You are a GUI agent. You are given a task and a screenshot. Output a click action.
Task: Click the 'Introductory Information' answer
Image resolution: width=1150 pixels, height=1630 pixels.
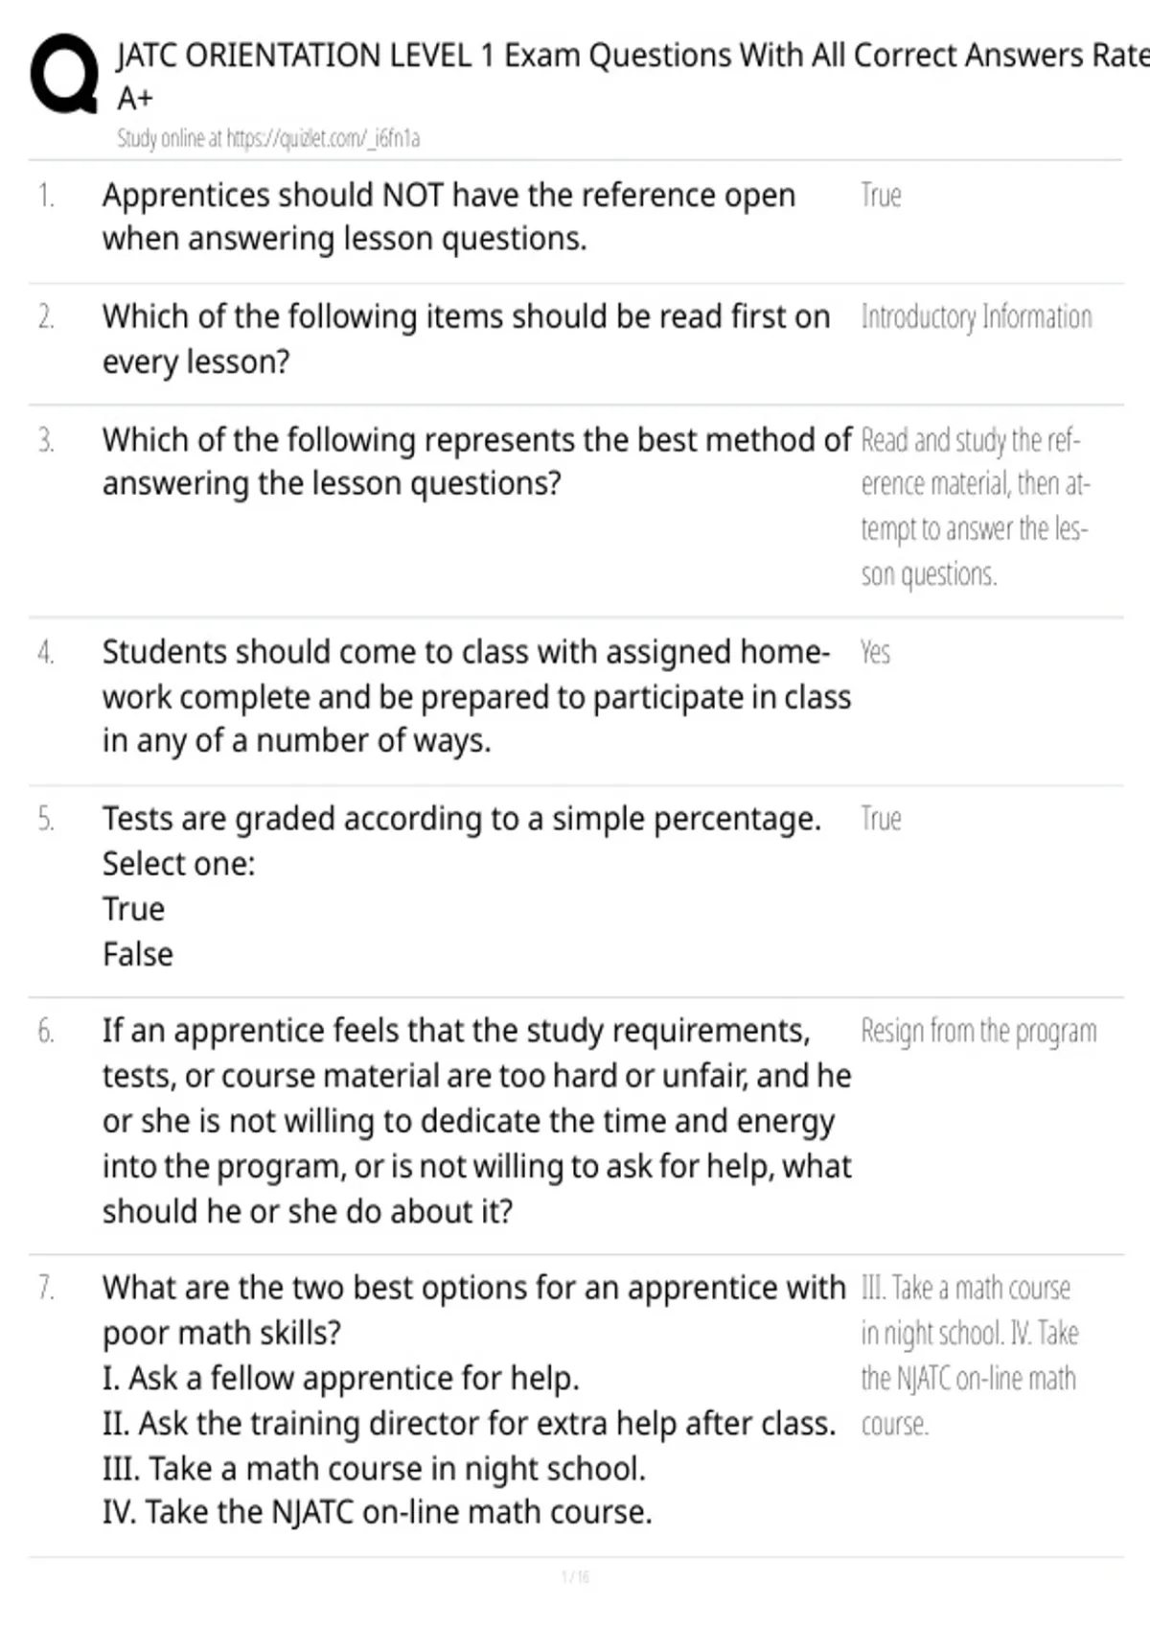[976, 317]
